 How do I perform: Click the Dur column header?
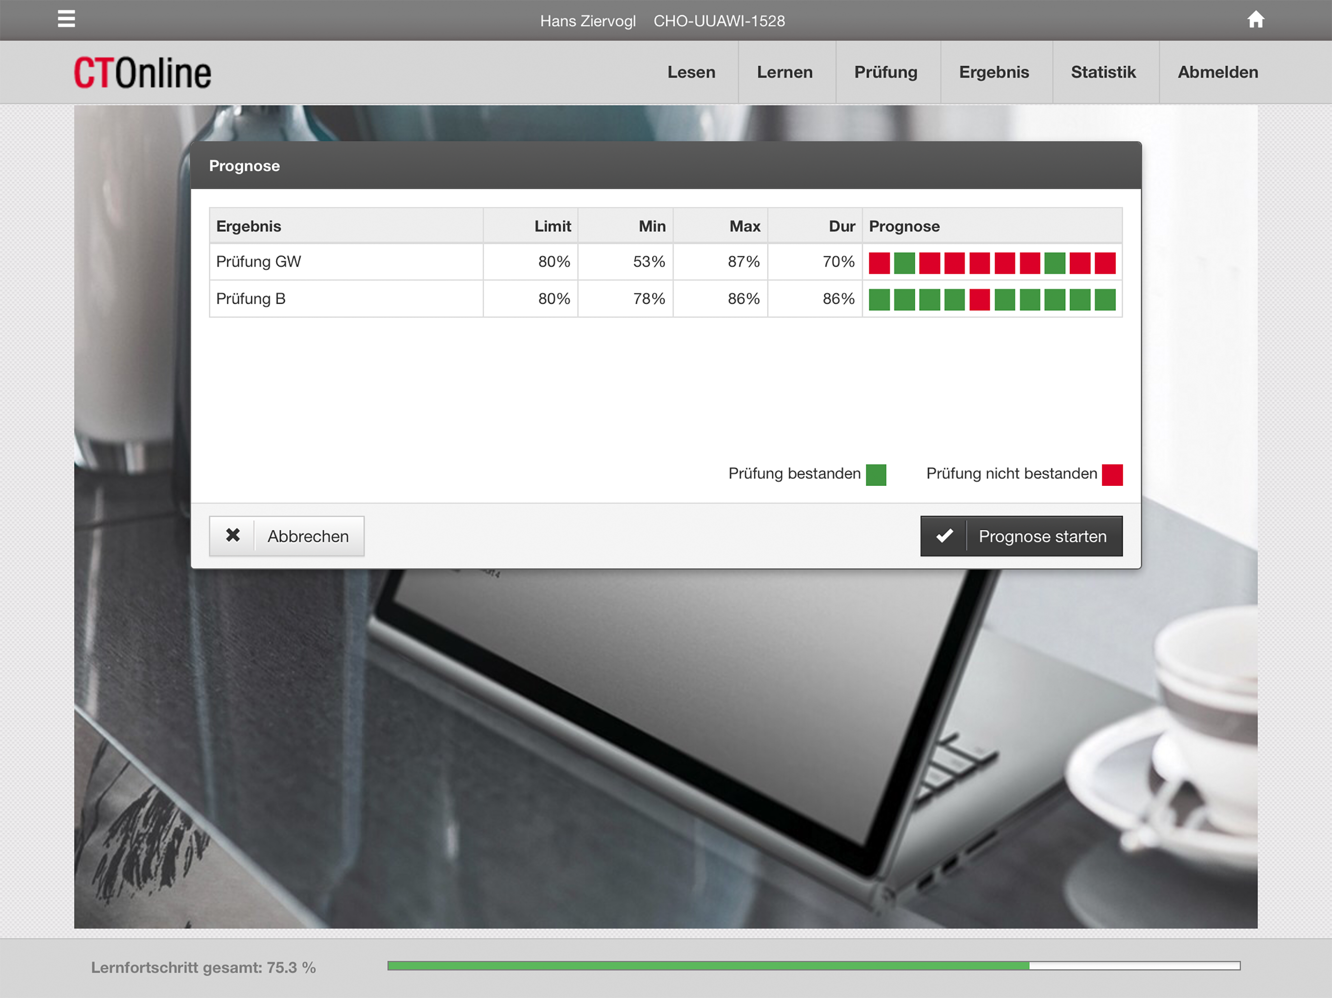(x=841, y=226)
